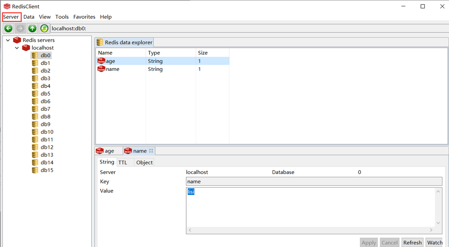The image size is (449, 247).
Task: Click the disabled Cancel button
Action: tap(389, 243)
